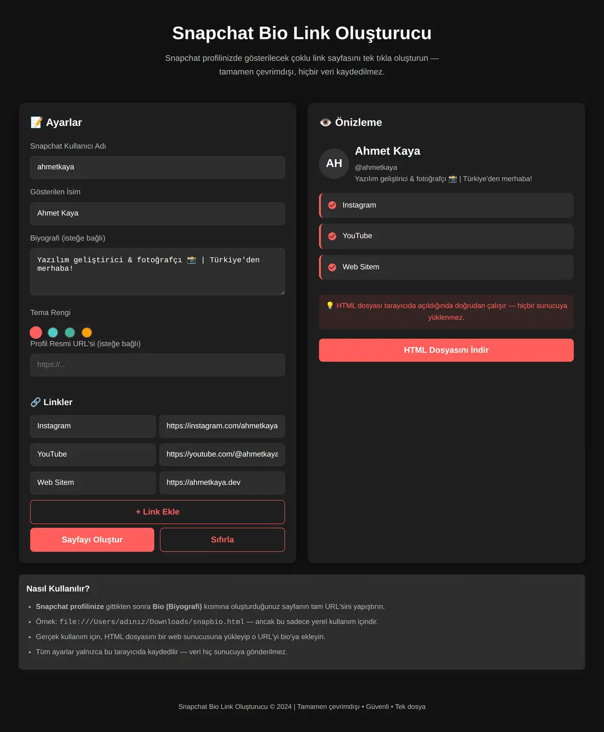The width and height of the screenshot is (604, 732).
Task: Click the AH profile avatar
Action: 334,164
